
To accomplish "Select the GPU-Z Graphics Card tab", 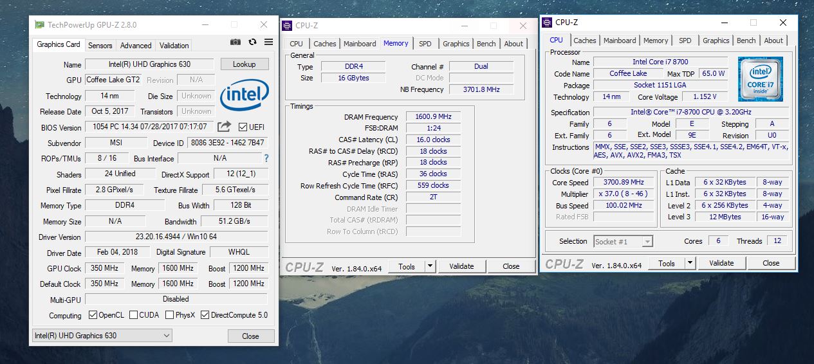I will pos(59,44).
